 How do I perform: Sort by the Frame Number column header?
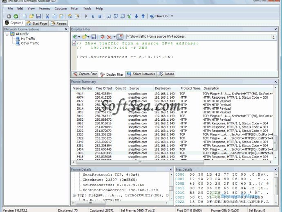click(x=83, y=88)
